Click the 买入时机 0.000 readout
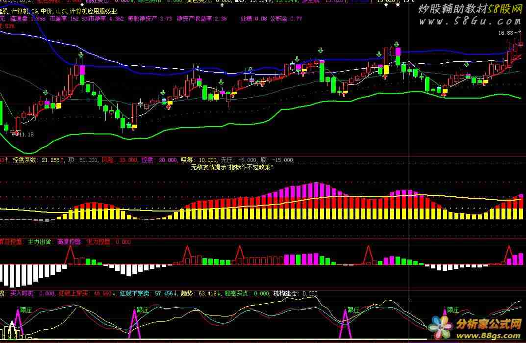The height and width of the screenshot is (343, 526). pyautogui.click(x=32, y=293)
